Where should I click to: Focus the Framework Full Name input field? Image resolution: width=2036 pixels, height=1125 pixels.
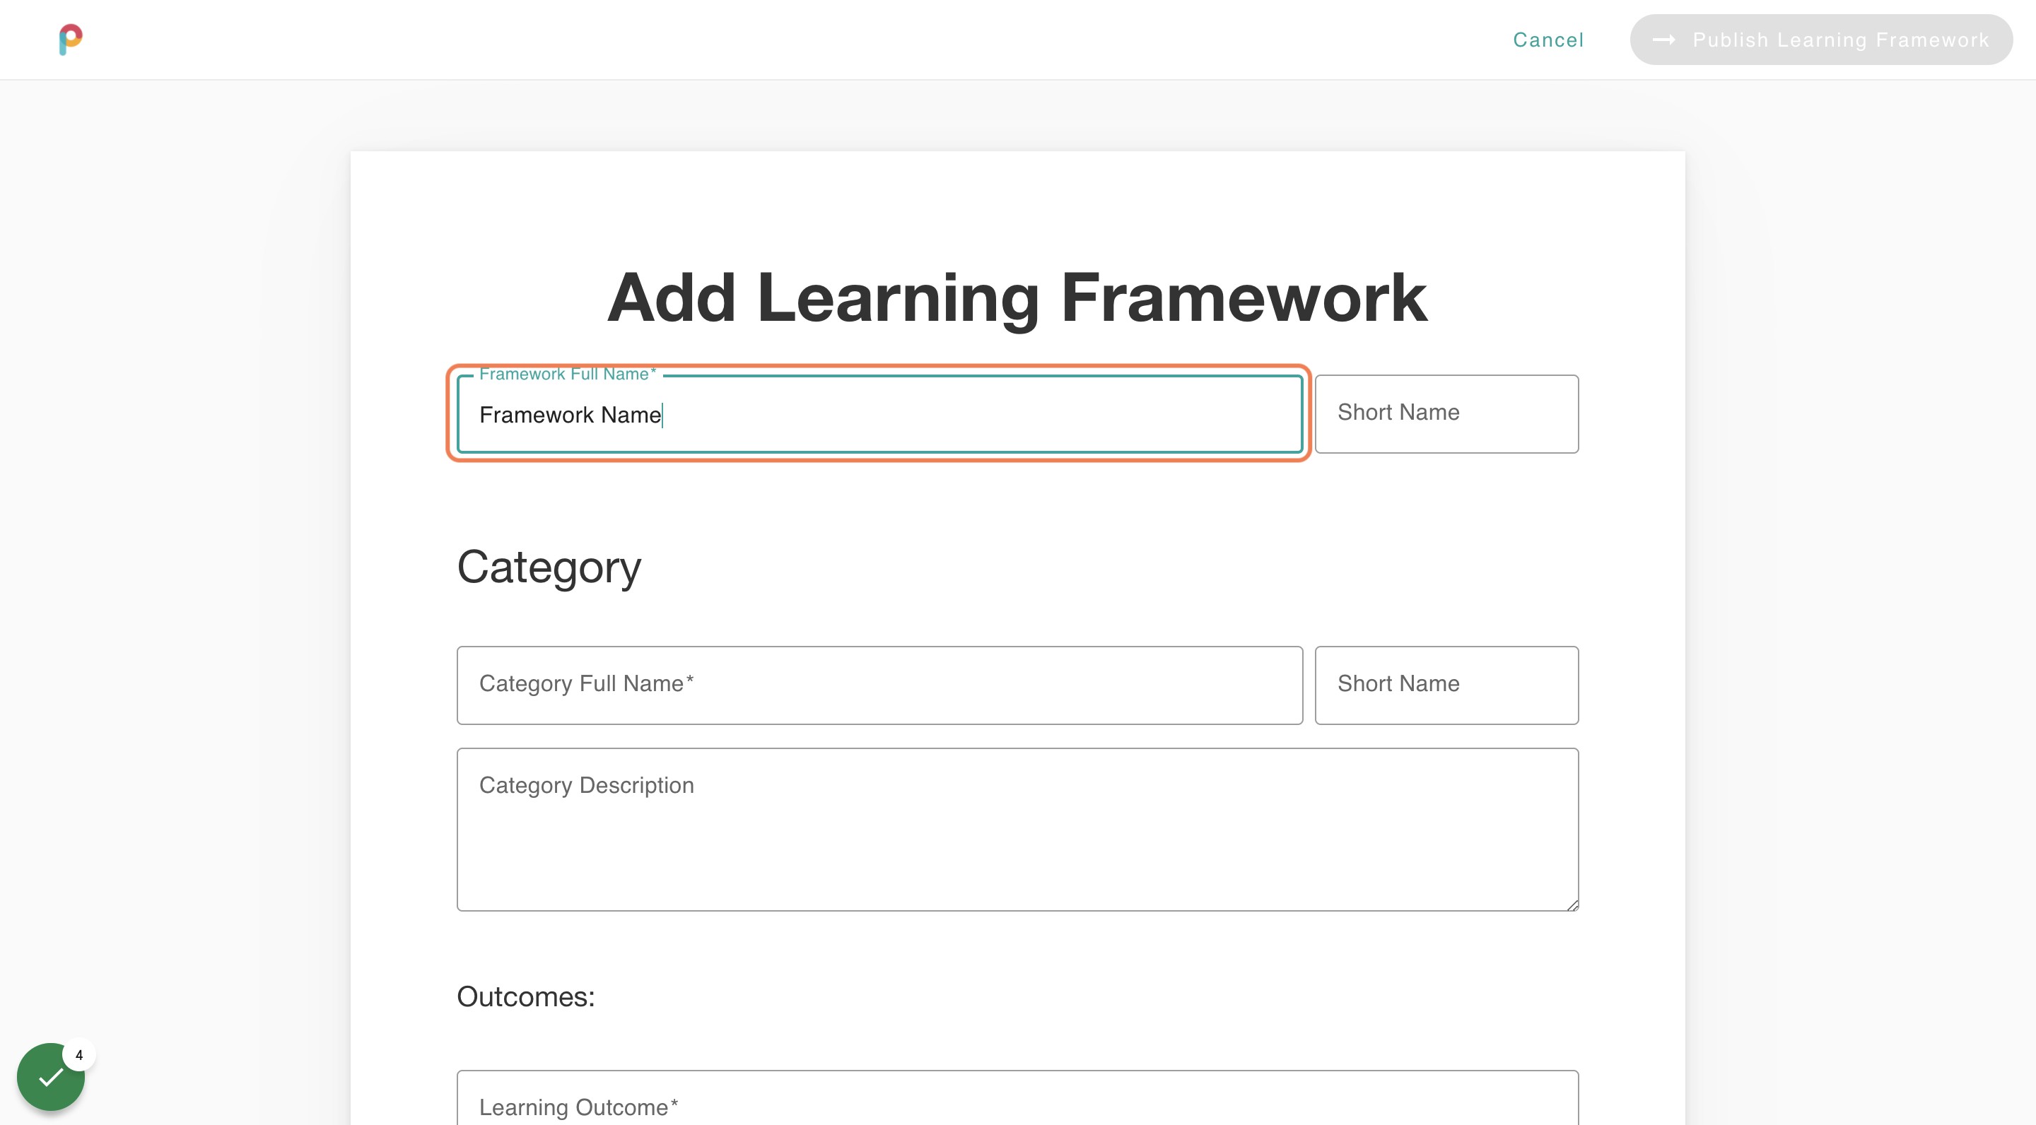point(877,414)
